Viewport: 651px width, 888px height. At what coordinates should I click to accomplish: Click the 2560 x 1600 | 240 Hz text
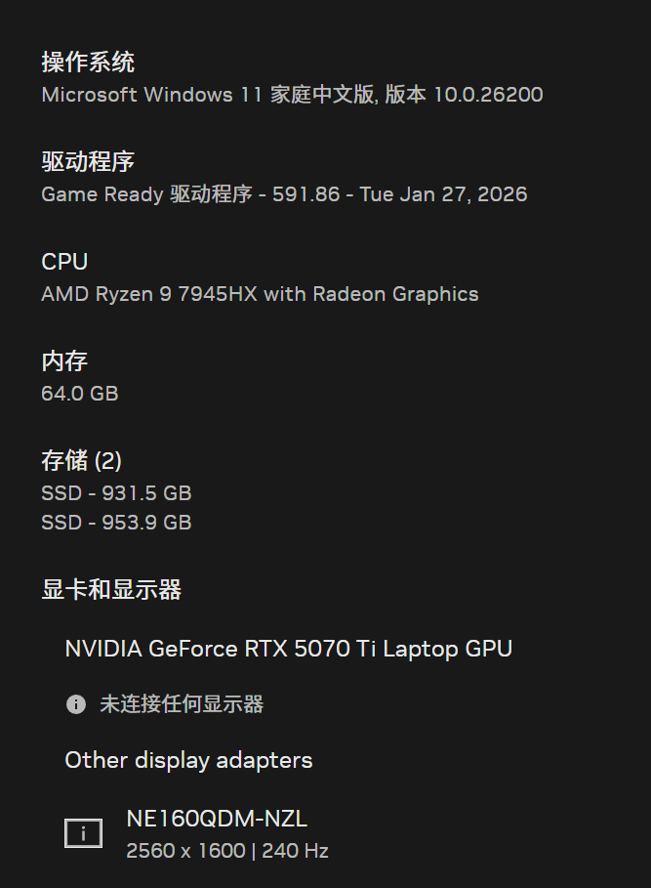coord(227,851)
